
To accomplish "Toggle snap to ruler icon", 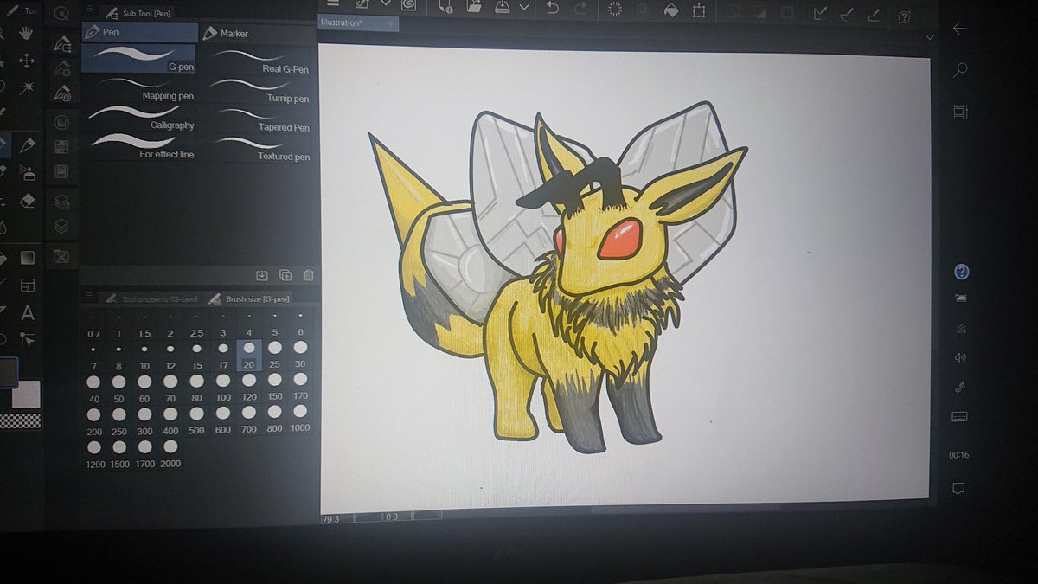I will click(819, 14).
